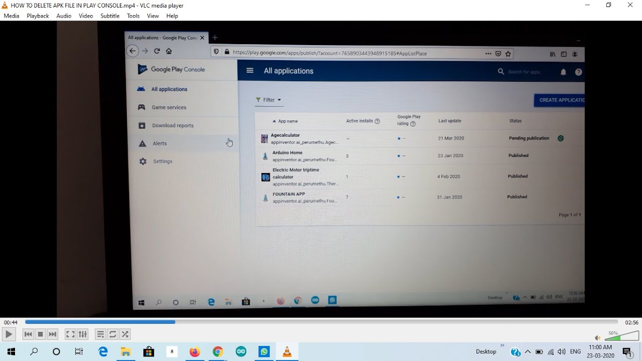The image size is (642, 361).
Task: Open Windows taskbar Search
Action: [x=34, y=351]
